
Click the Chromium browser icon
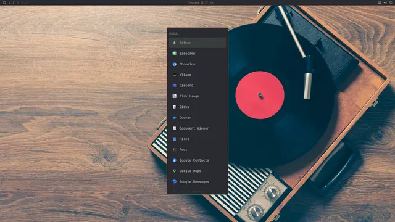click(174, 64)
